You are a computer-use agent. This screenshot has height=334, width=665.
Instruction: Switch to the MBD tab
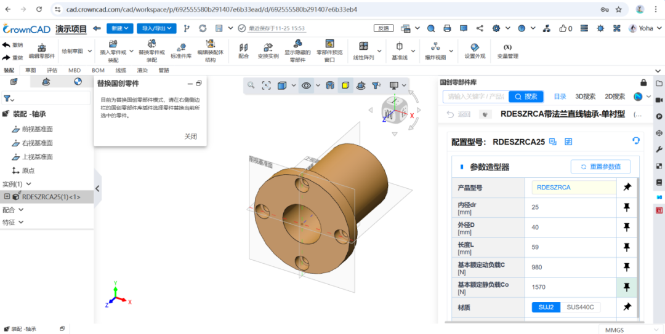click(x=75, y=70)
